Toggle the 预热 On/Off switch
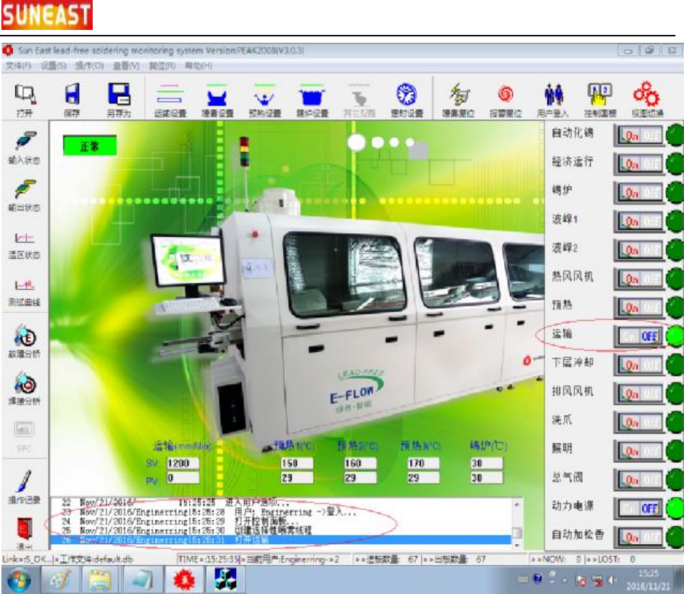Screen dimensions: 684x594 (640, 307)
